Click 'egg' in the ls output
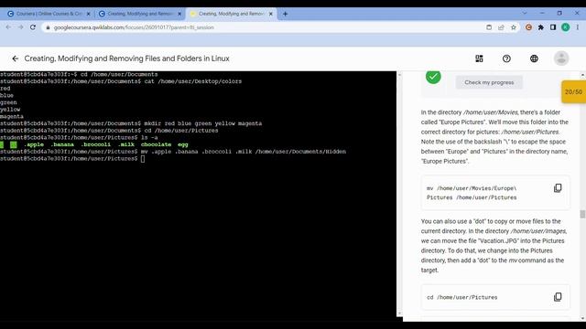This screenshot has width=586, height=329. click(183, 144)
